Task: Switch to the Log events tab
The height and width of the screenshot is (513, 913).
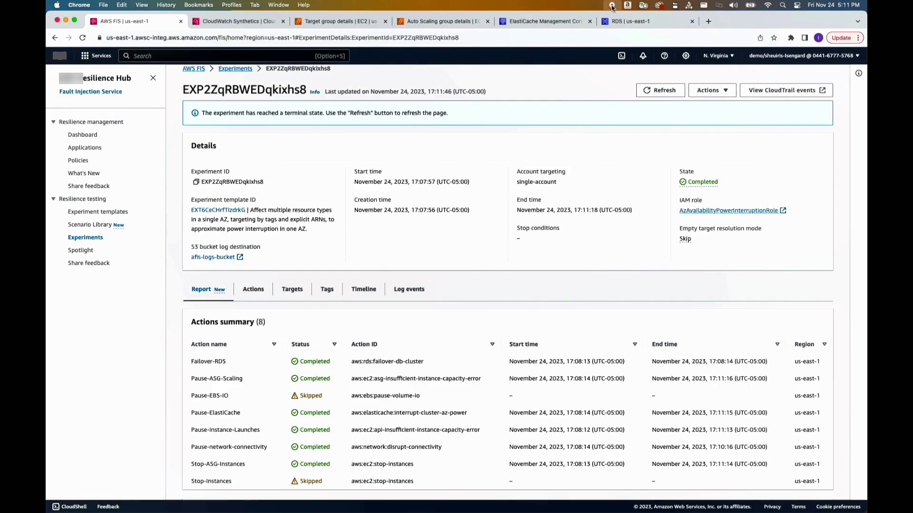Action: 409,289
